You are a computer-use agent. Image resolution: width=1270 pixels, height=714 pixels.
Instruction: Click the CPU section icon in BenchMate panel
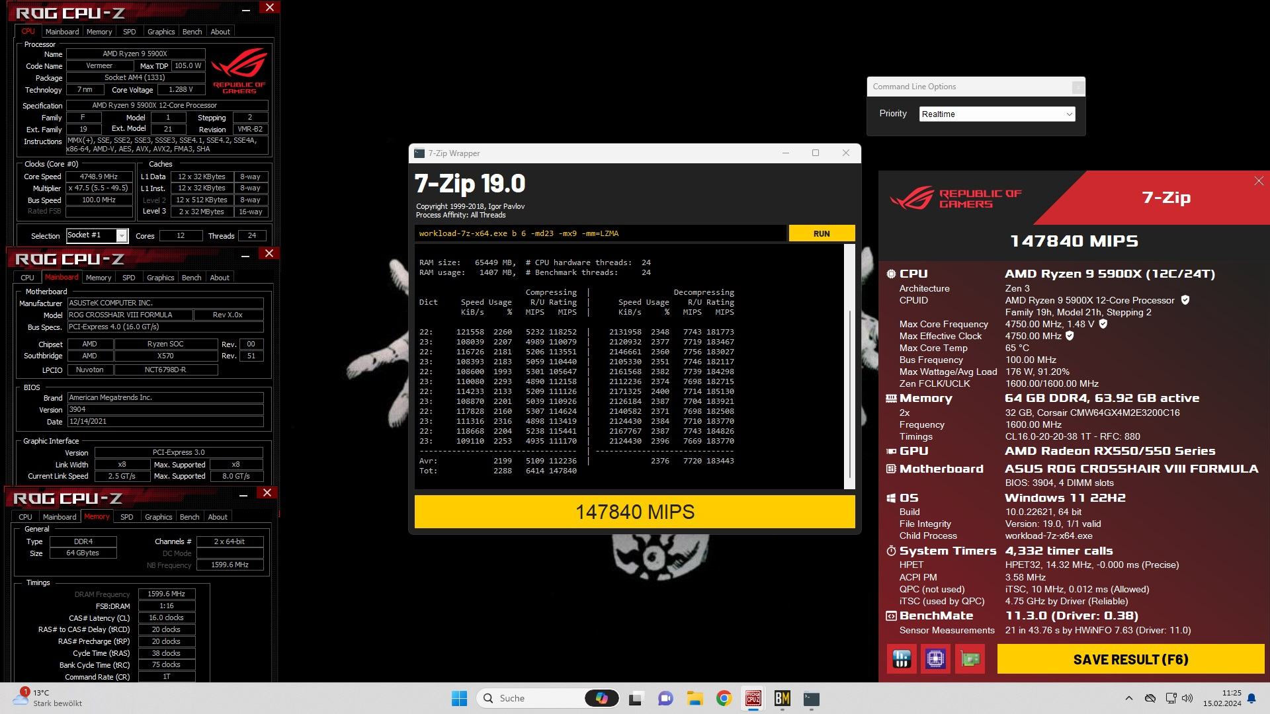pyautogui.click(x=891, y=274)
